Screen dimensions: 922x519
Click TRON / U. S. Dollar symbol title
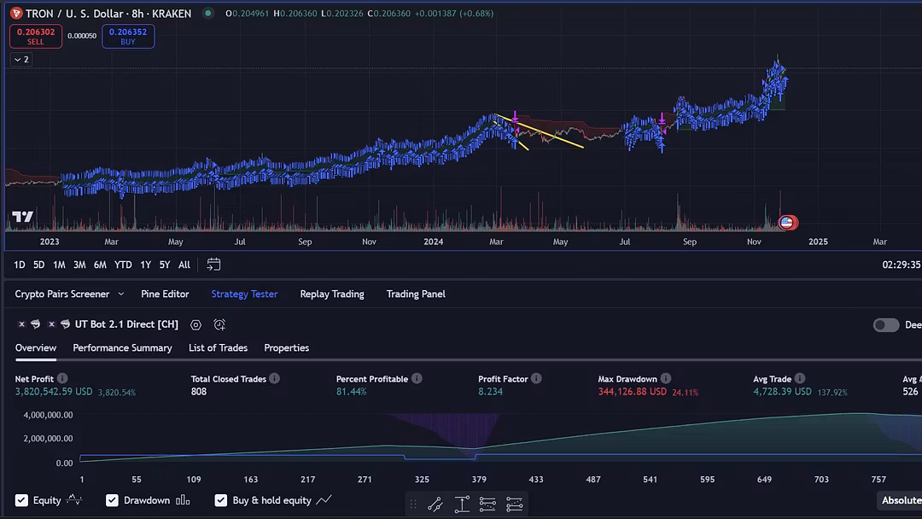pos(108,13)
